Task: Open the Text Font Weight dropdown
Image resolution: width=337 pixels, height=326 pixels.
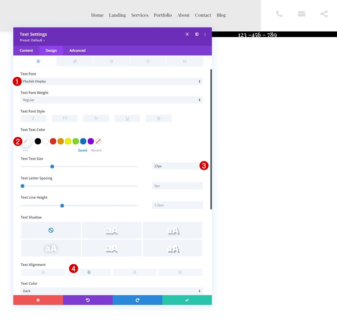Action: (112, 100)
